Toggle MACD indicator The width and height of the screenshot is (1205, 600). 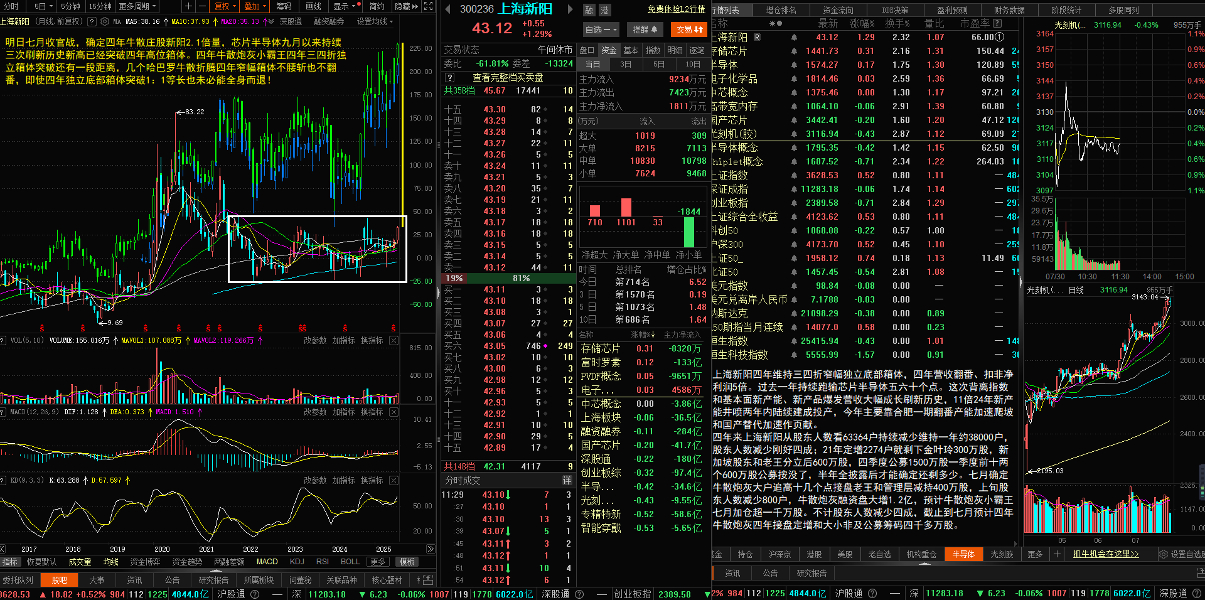[267, 562]
